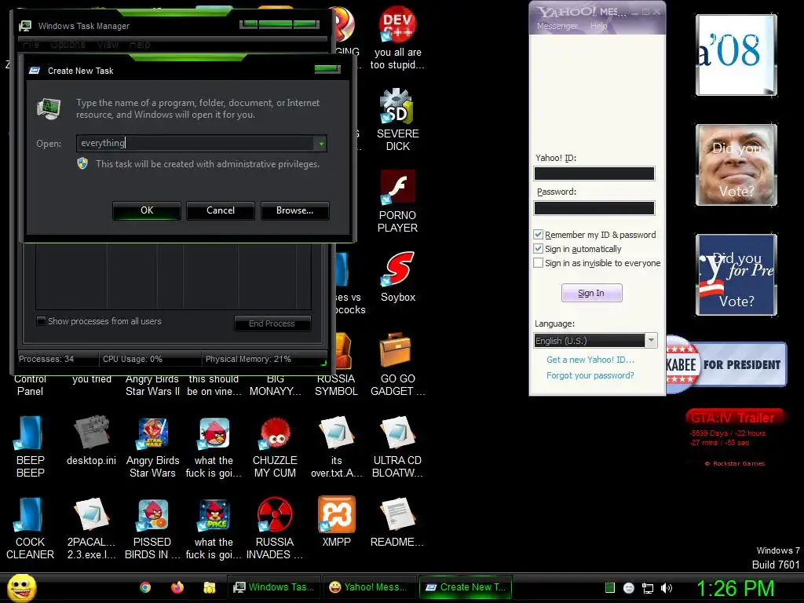The height and width of the screenshot is (603, 804).
Task: Open the Messenger menu in Yahoo
Action: click(x=557, y=26)
